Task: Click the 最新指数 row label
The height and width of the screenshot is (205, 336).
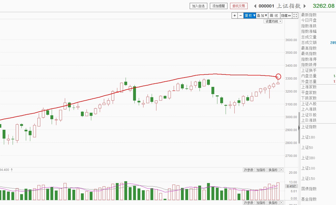Action: (x=309, y=15)
